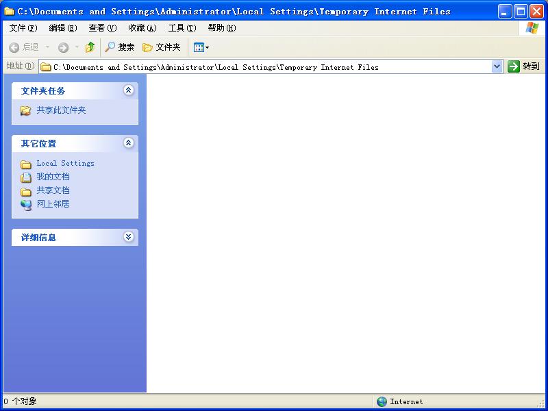The width and height of the screenshot is (548, 411).
Task: Go to 我的文档
Action: (53, 177)
